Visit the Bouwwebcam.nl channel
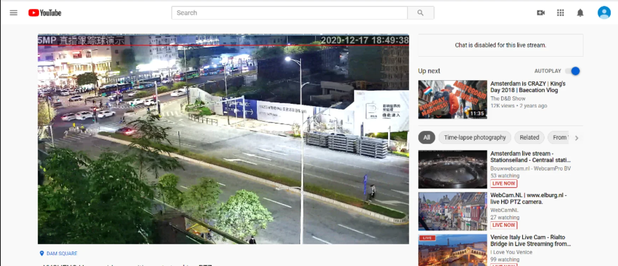The height and width of the screenshot is (266, 618). (530, 169)
